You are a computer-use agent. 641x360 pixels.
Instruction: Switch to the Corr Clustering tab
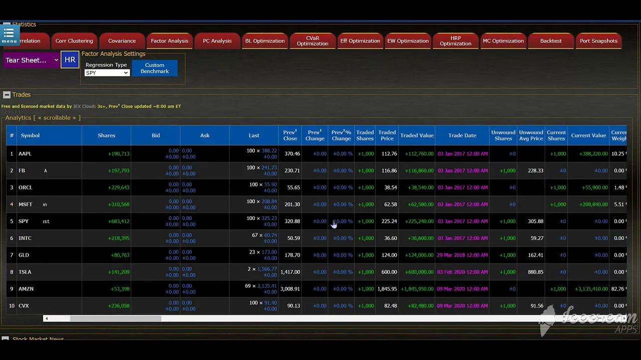tap(74, 41)
